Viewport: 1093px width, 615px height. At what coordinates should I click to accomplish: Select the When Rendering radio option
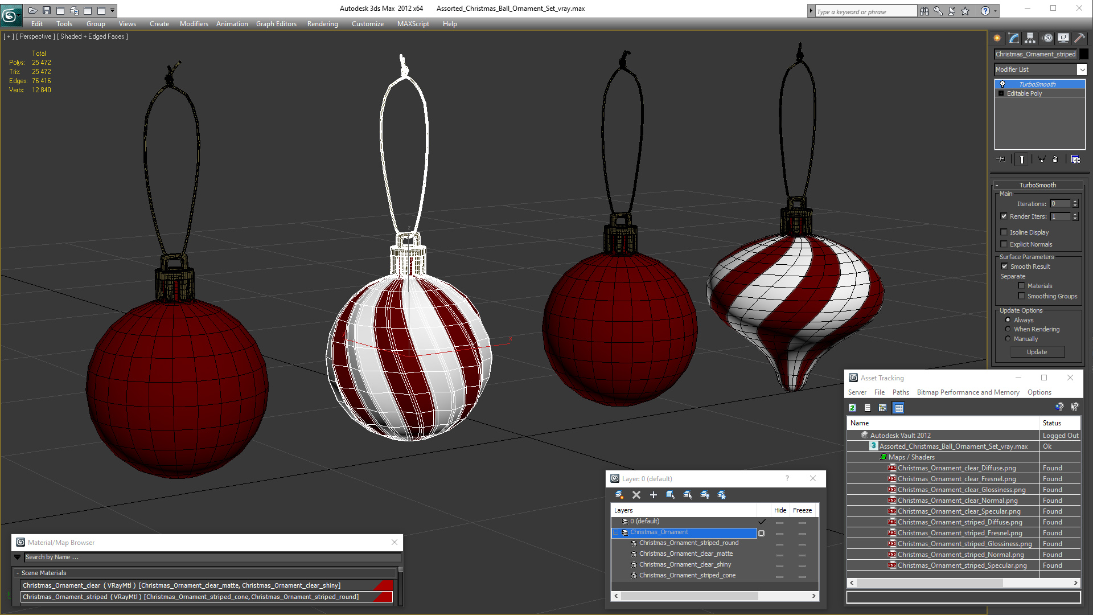[x=1008, y=329]
